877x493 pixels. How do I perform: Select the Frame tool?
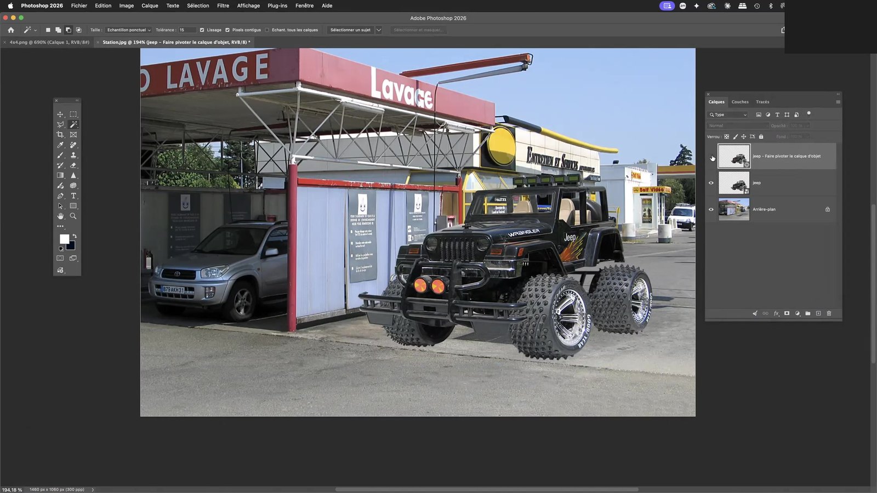(73, 135)
